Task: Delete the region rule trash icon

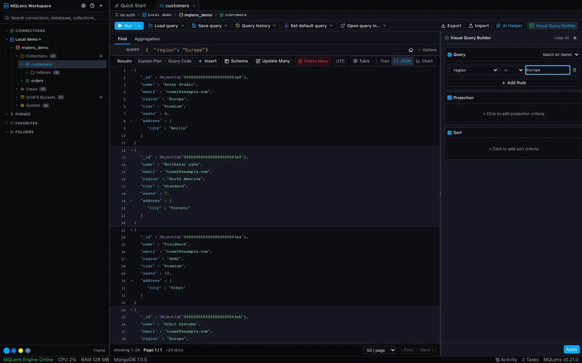Action: [574, 70]
